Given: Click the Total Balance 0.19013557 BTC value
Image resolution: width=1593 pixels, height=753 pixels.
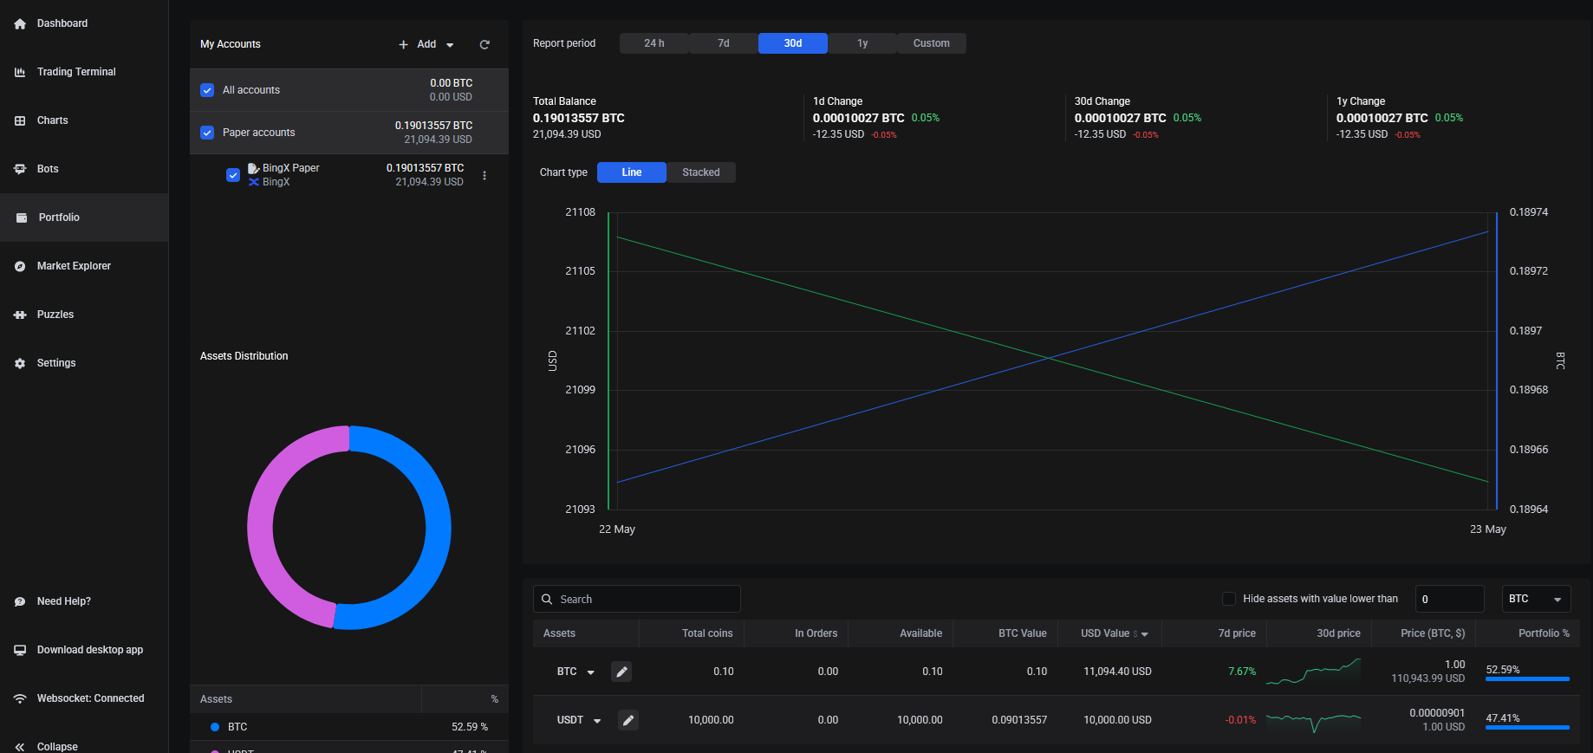Looking at the screenshot, I should coord(578,118).
